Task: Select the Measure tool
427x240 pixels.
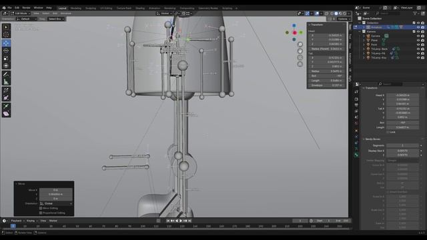Action: tap(6, 81)
